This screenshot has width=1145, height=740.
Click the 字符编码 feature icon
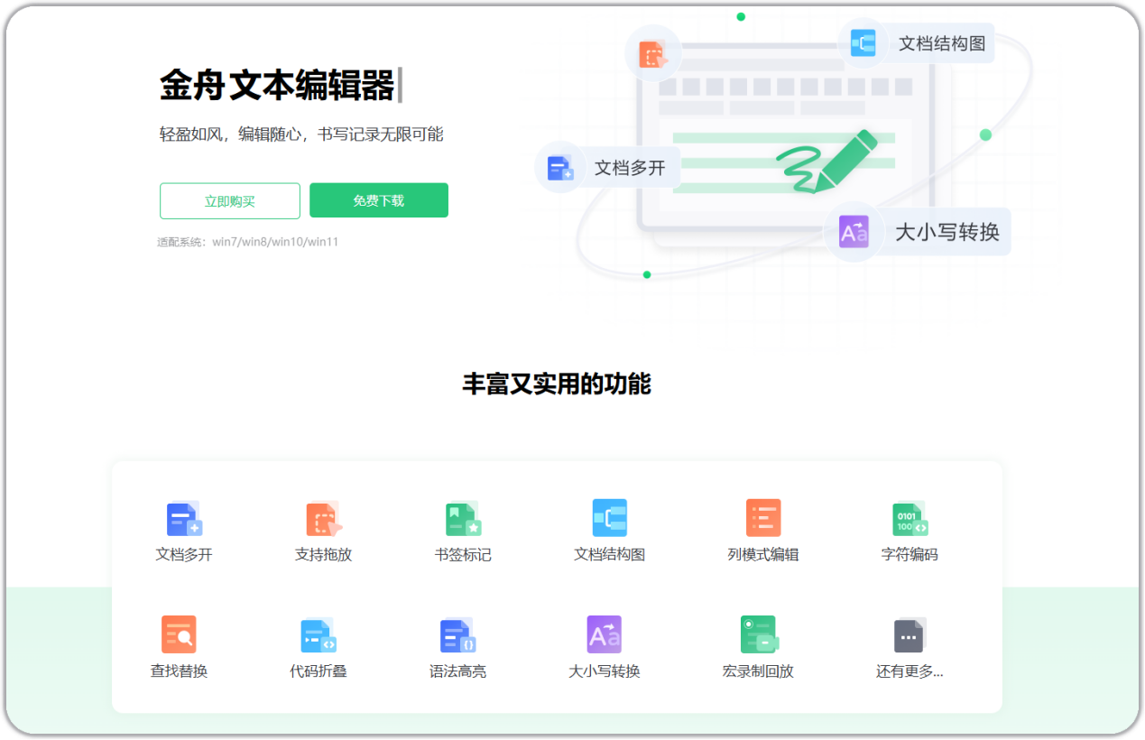tap(910, 519)
